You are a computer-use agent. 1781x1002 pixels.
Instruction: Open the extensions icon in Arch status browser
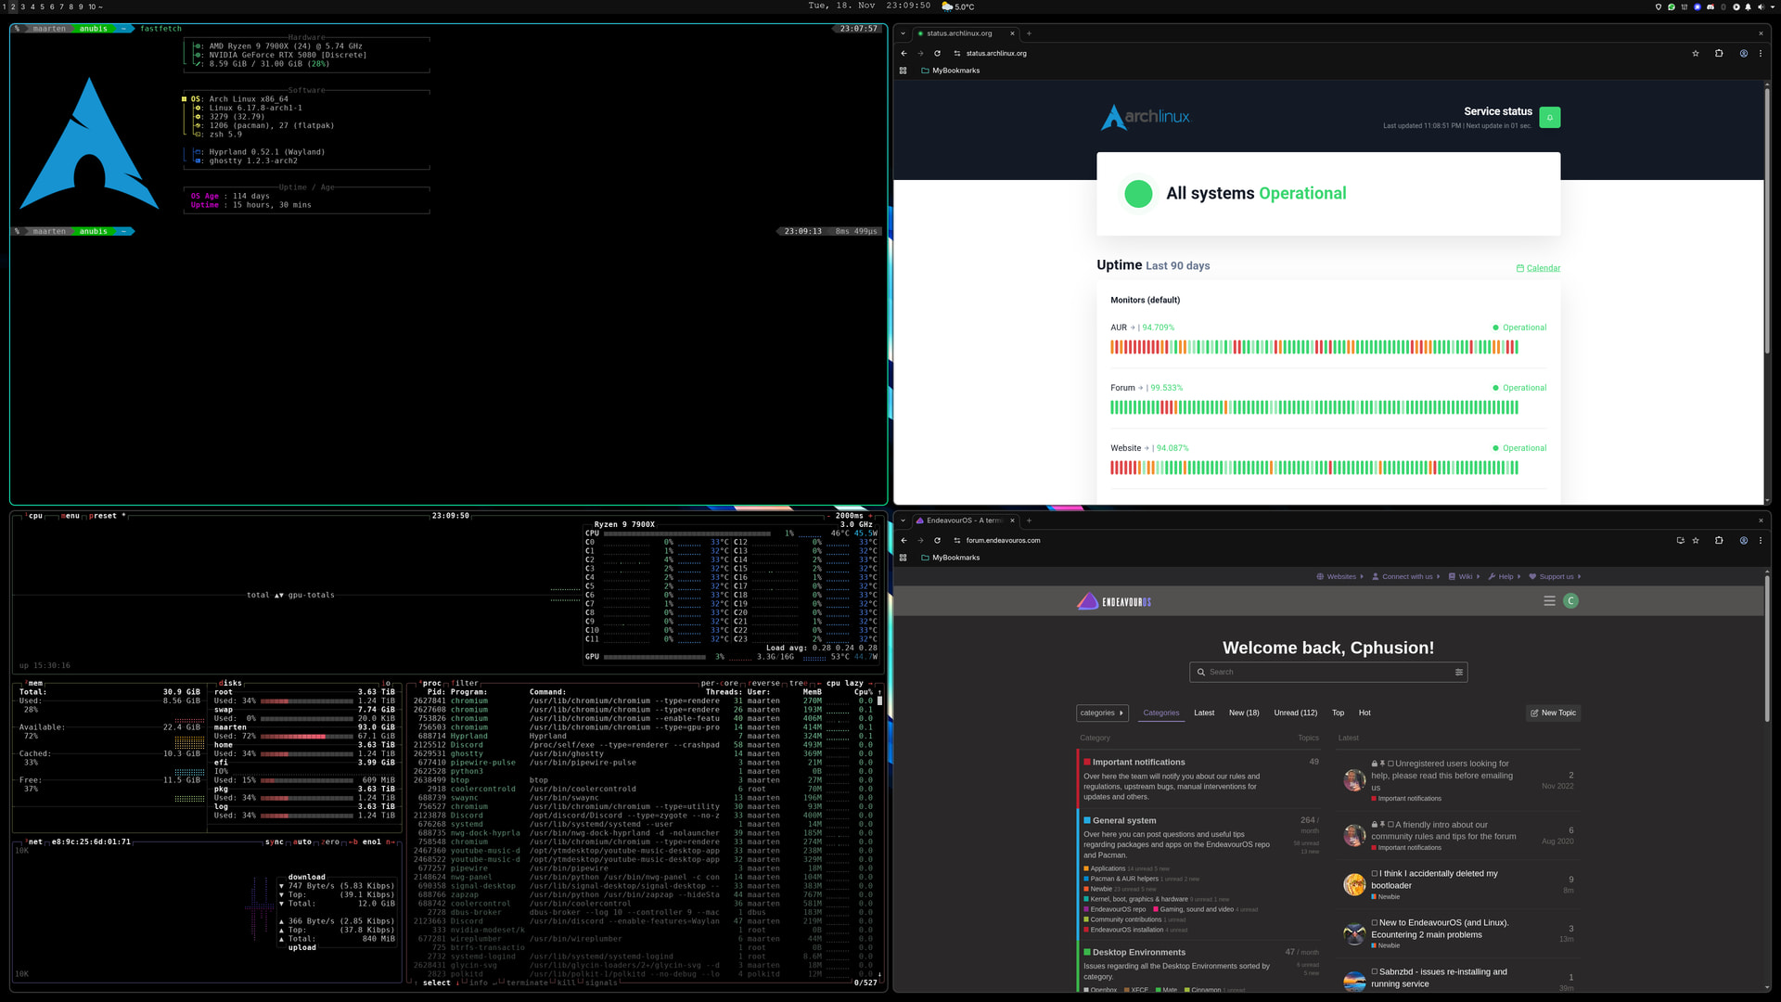1719,54
